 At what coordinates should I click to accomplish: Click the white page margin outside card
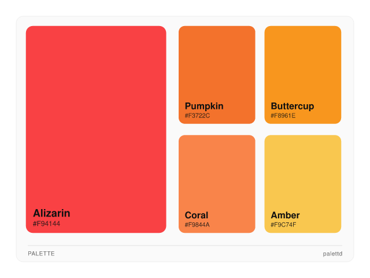[185, 270]
